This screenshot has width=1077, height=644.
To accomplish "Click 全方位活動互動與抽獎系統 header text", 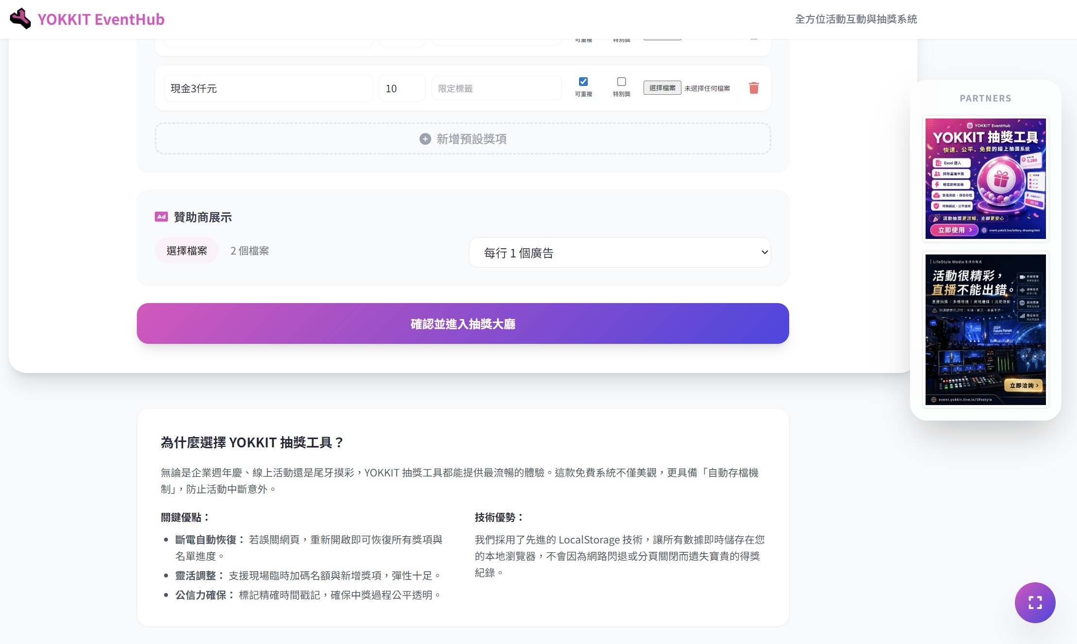I will [856, 19].
